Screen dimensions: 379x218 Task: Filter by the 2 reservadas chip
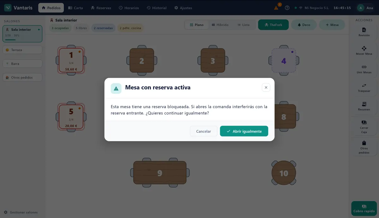103,28
